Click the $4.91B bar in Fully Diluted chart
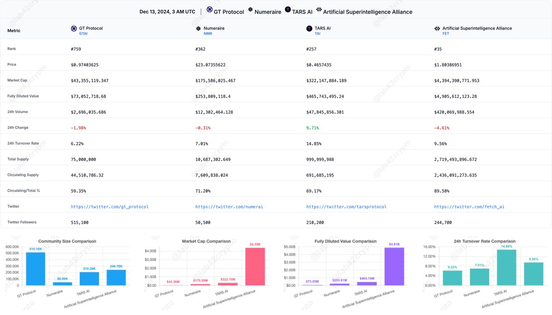 pyautogui.click(x=394, y=267)
